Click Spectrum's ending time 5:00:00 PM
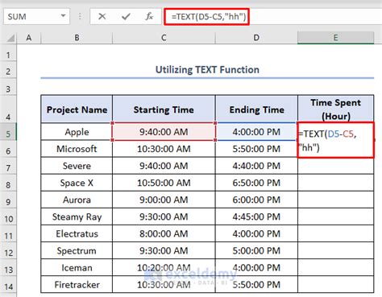The image size is (382, 297). (256, 251)
